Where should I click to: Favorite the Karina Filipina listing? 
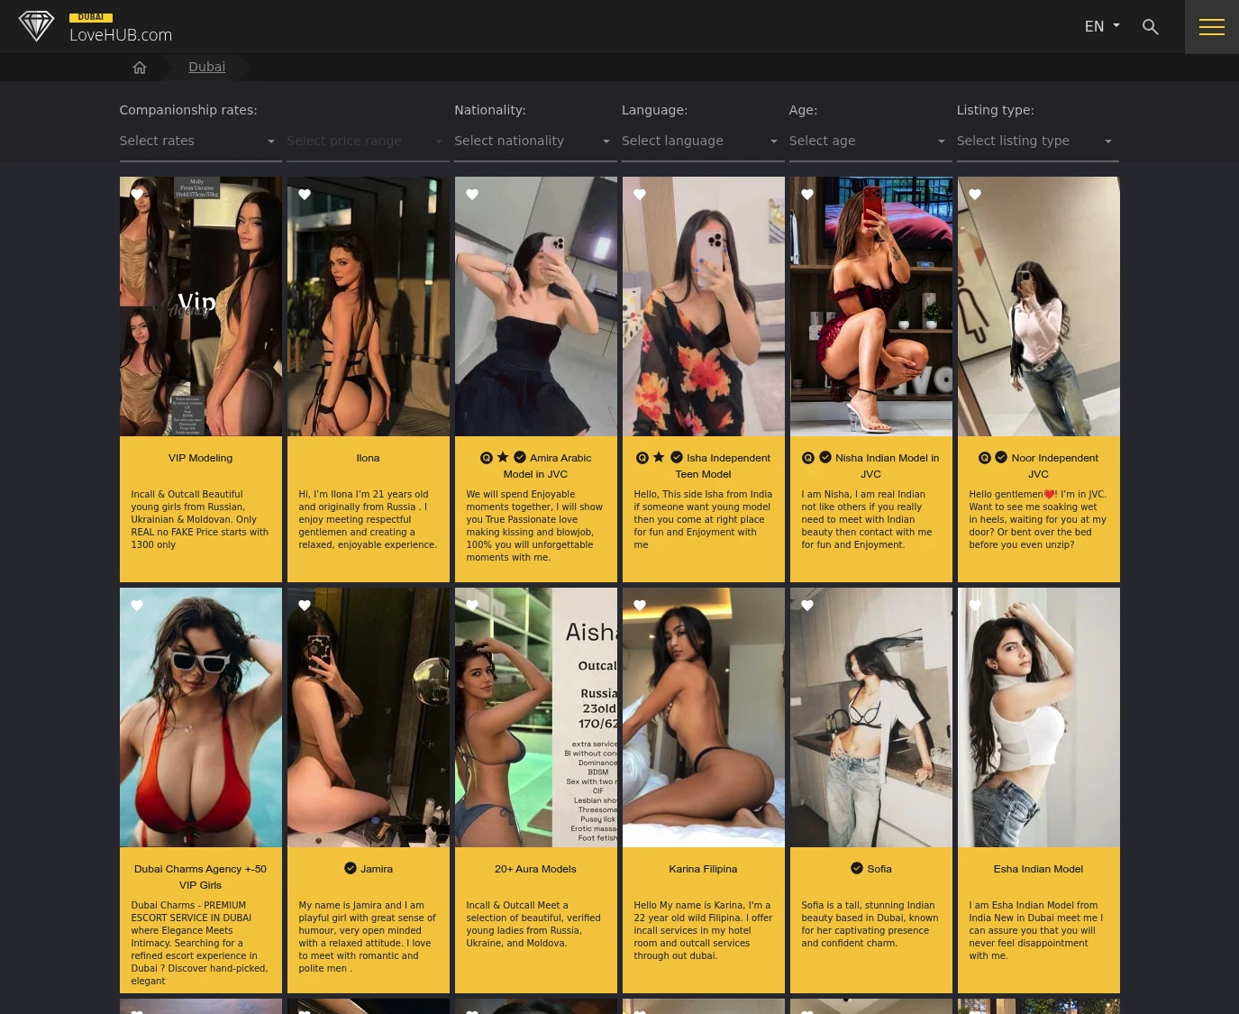(x=640, y=606)
